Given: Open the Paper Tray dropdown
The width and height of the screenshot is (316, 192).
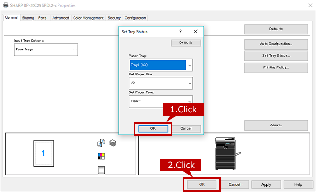Looking at the screenshot, I should pos(161,65).
